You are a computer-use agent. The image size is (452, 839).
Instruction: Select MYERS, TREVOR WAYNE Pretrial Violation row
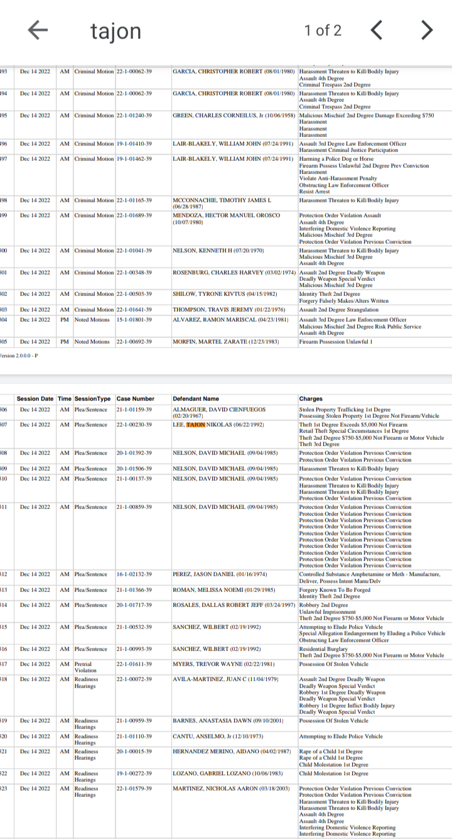click(x=226, y=667)
